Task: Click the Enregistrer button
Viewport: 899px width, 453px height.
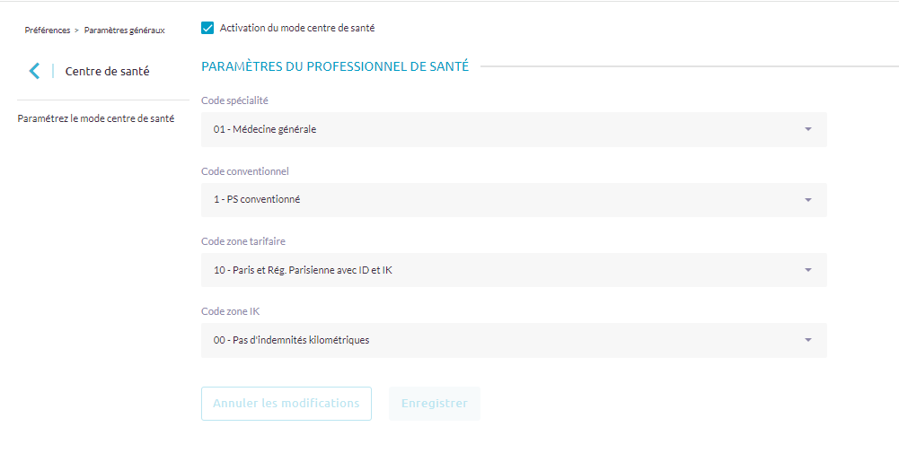Action: pyautogui.click(x=434, y=404)
